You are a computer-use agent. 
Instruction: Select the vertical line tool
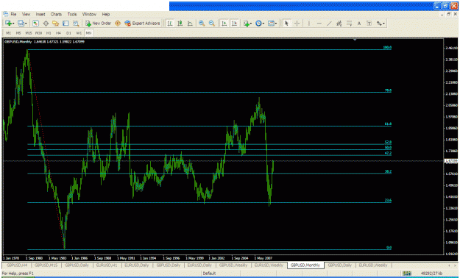click(x=309, y=24)
